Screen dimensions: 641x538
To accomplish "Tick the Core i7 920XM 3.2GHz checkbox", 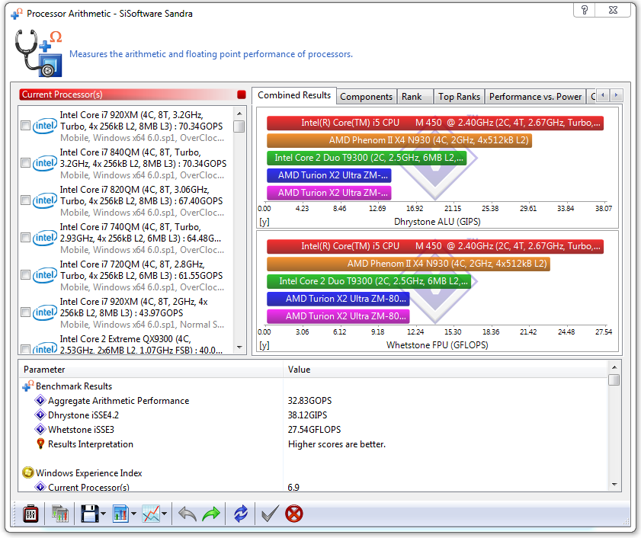I will [x=25, y=126].
